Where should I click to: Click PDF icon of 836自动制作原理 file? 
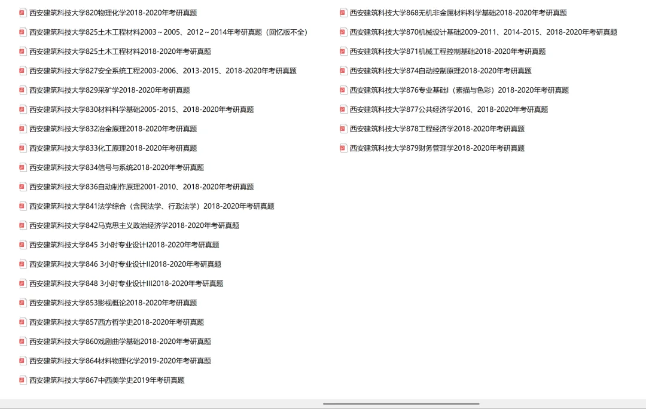tap(22, 187)
